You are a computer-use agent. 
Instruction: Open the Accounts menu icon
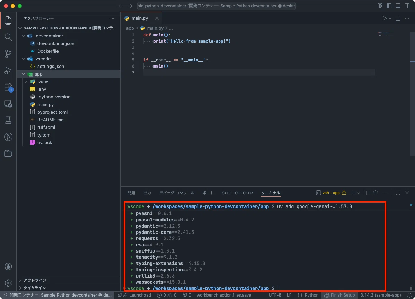click(8, 266)
